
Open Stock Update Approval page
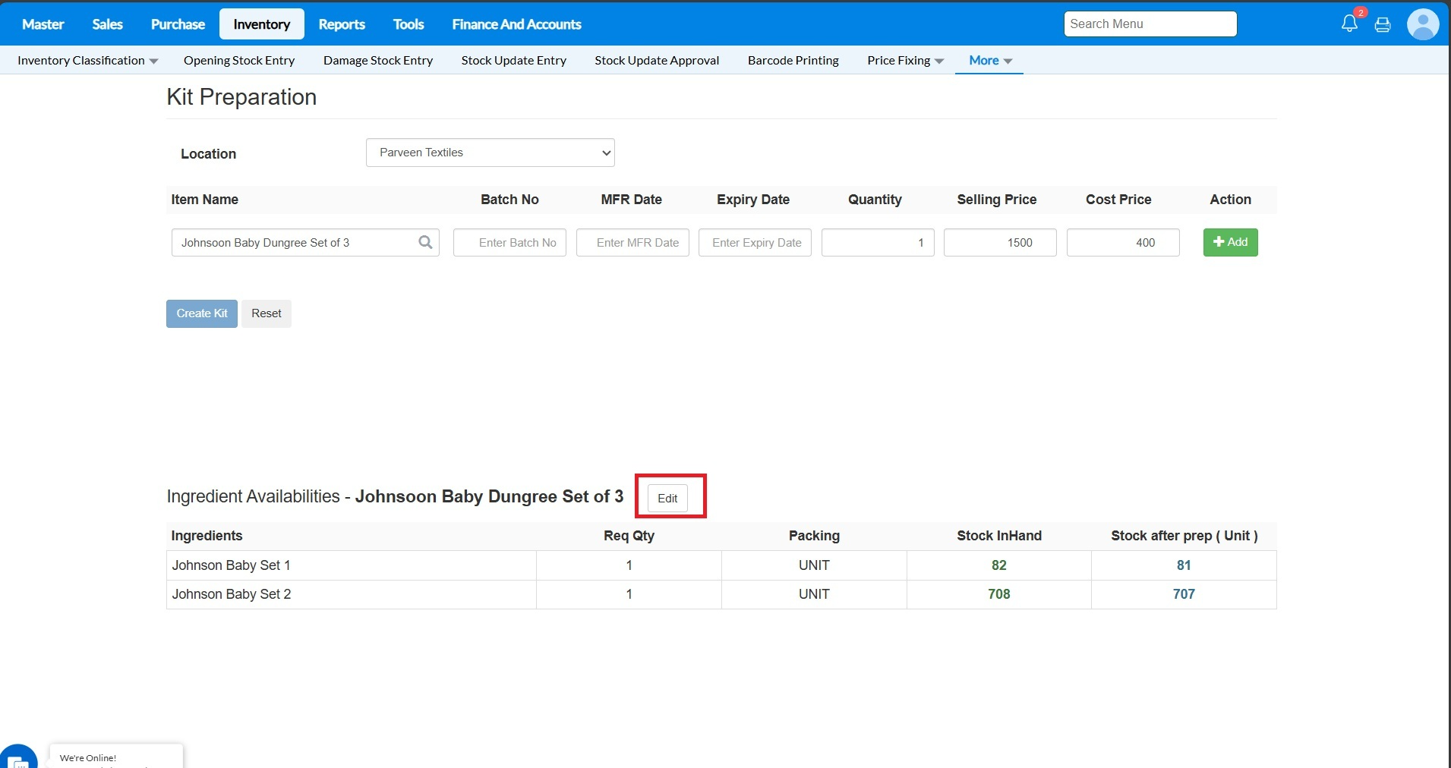pos(656,61)
